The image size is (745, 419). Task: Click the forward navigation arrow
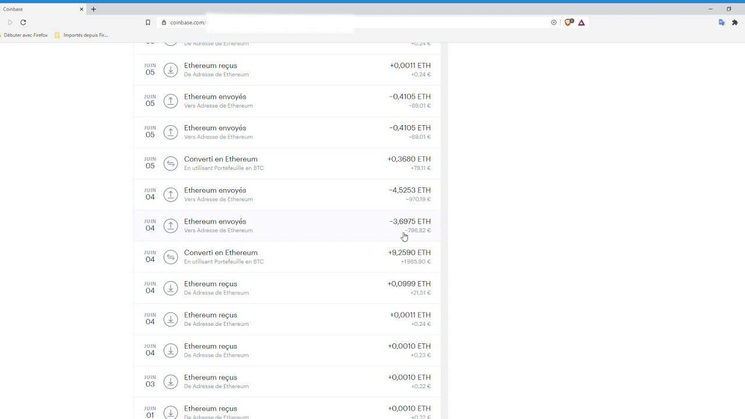click(10, 22)
